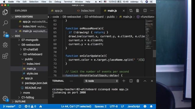Click the open preview editor icon
This screenshot has height=109, width=195.
pos(137,11)
